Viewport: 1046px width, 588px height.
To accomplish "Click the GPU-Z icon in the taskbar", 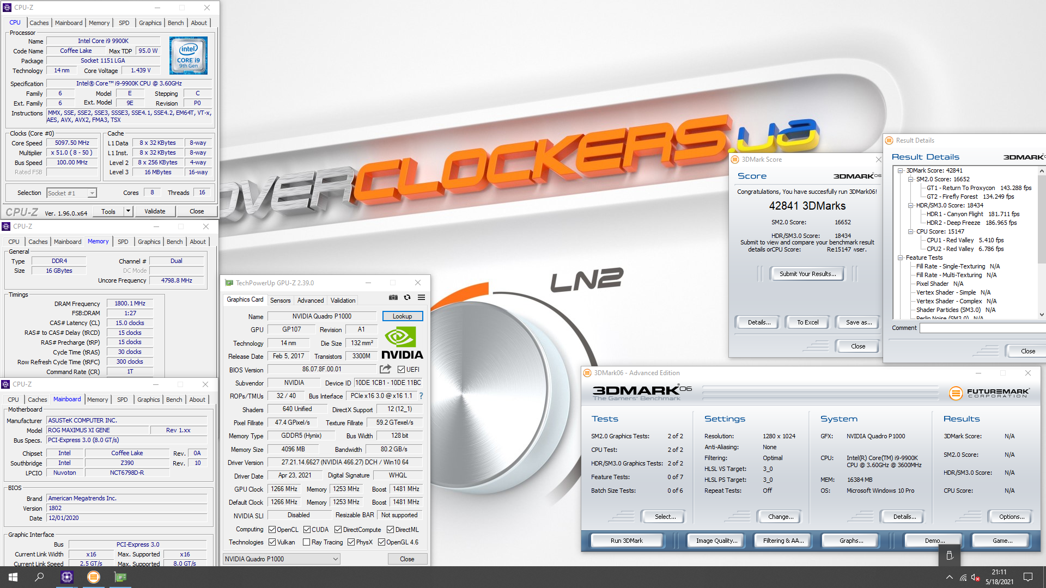I will (x=120, y=577).
